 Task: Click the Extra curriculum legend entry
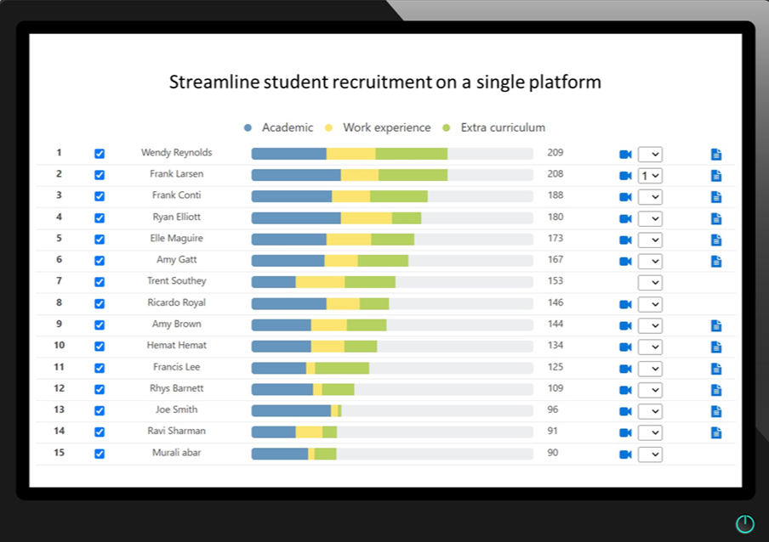494,128
